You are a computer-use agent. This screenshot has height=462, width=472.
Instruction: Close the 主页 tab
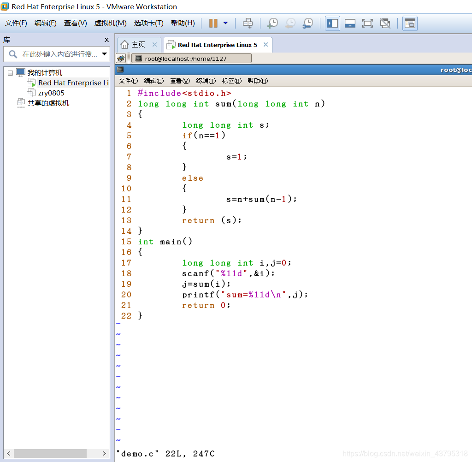point(154,45)
